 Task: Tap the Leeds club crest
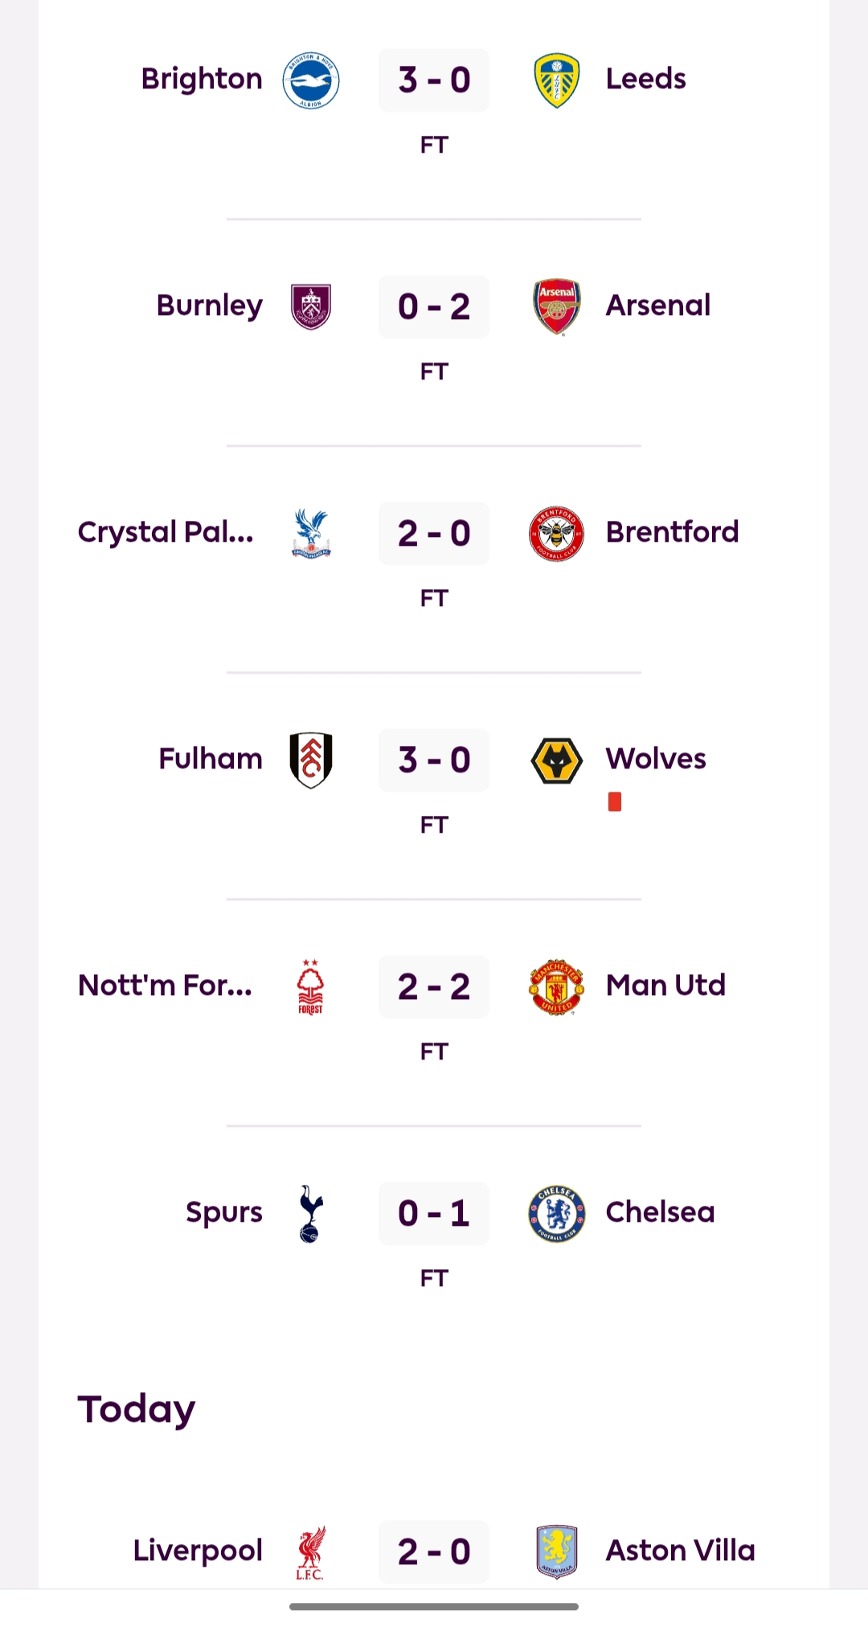point(556,80)
